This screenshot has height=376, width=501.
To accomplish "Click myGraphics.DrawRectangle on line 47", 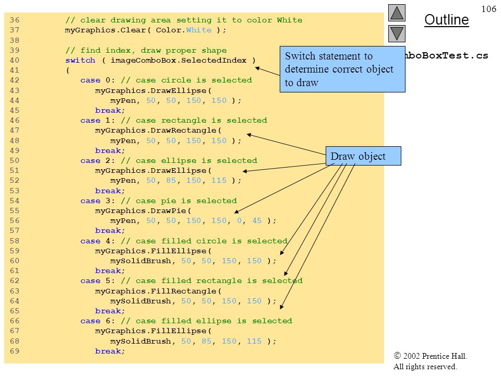I will [158, 131].
